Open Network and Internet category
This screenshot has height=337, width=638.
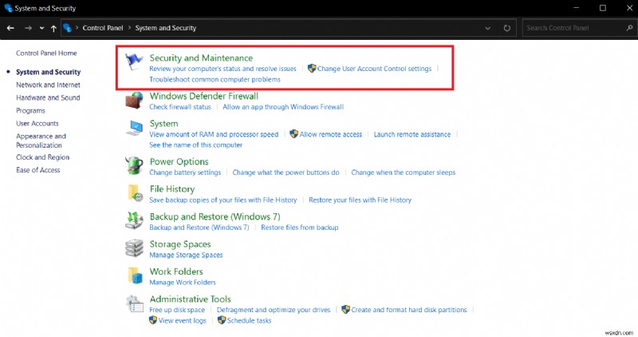coord(48,85)
